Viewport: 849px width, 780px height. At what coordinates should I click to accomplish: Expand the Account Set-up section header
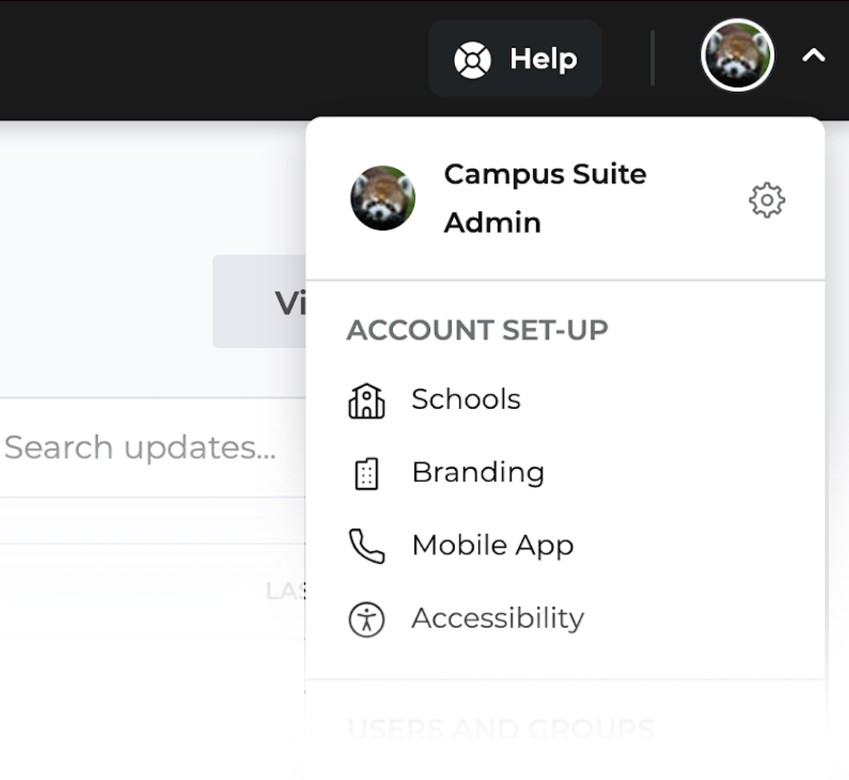477,330
